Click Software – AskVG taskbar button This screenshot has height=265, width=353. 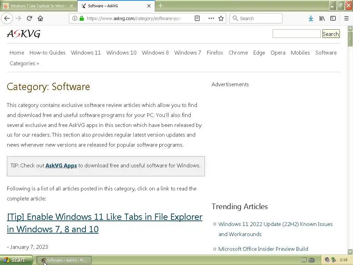pyautogui.click(x=64, y=260)
